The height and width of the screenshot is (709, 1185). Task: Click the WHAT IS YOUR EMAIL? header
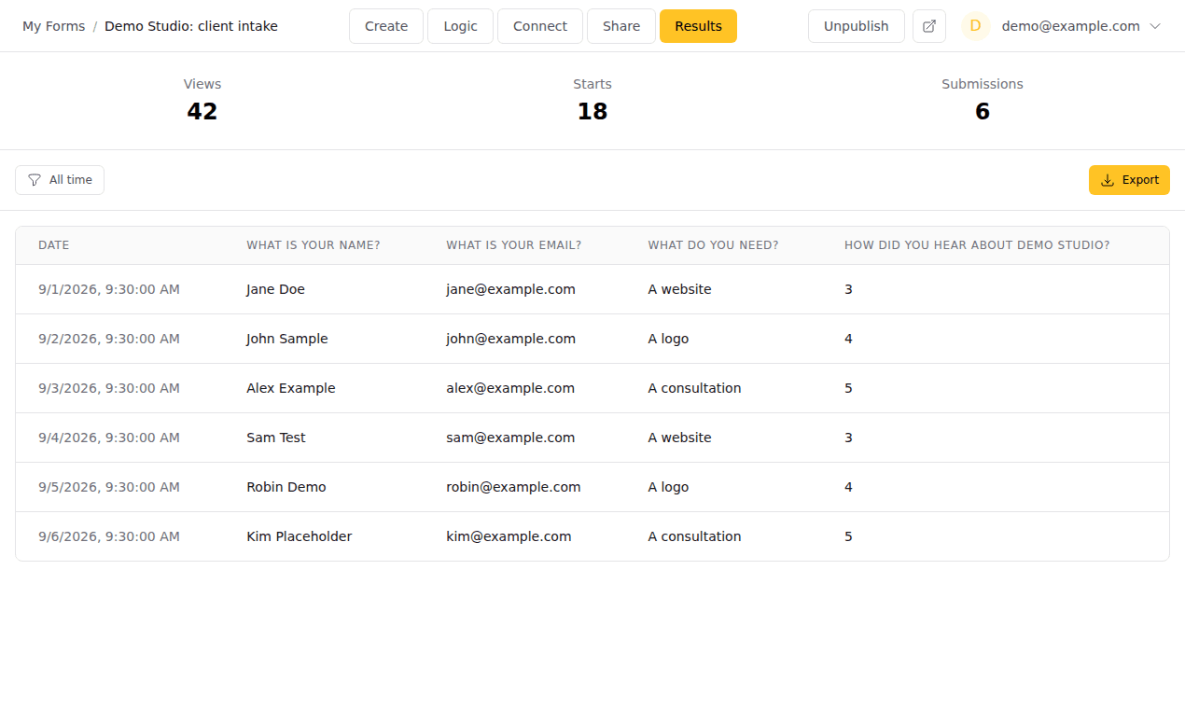pos(514,245)
